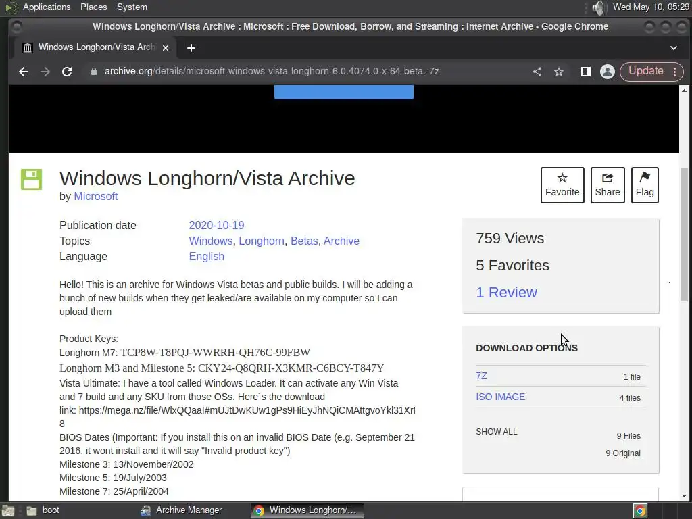Screen dimensions: 692x519
Task: Open the Archive topic link
Action: pos(341,241)
